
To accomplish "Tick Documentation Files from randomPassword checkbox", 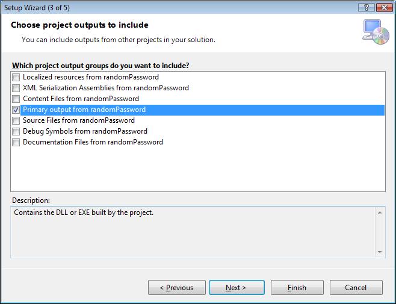I will click(x=16, y=142).
